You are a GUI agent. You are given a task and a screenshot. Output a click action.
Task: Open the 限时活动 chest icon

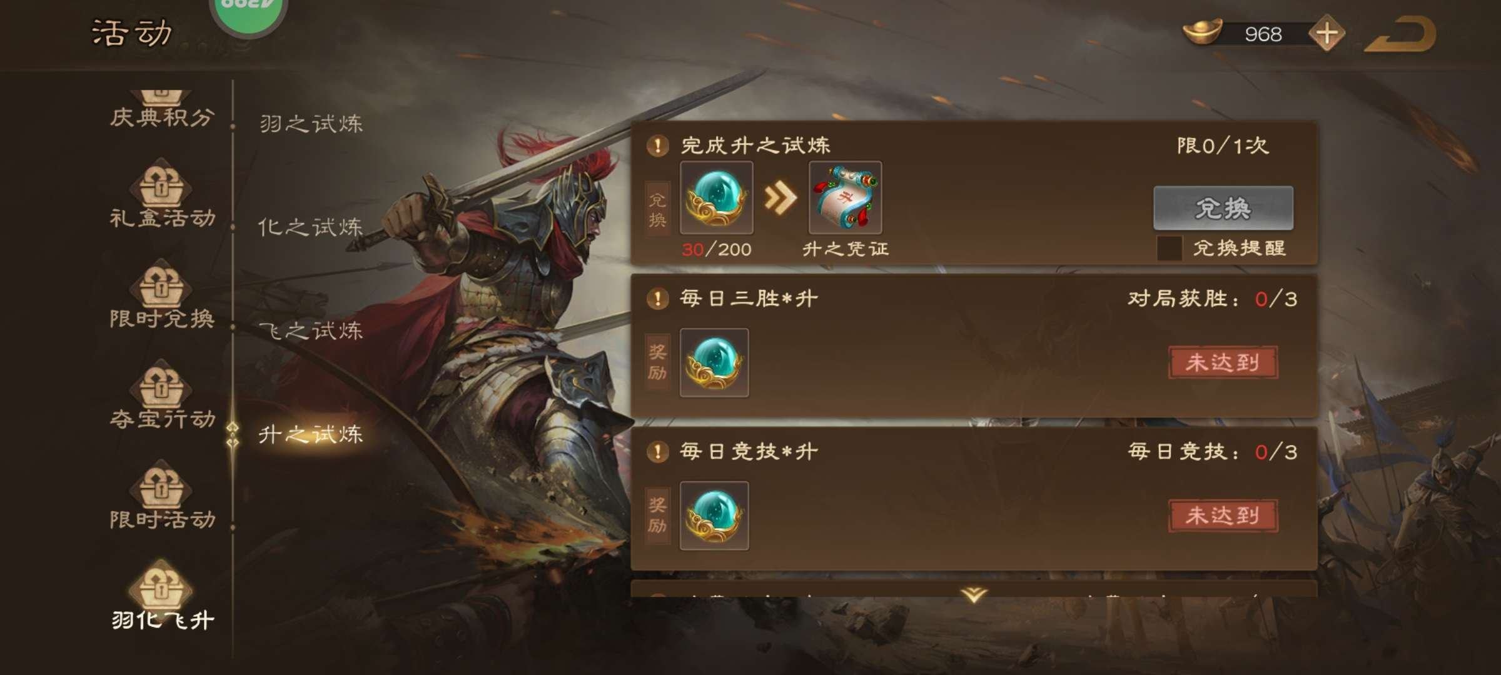pos(162,484)
